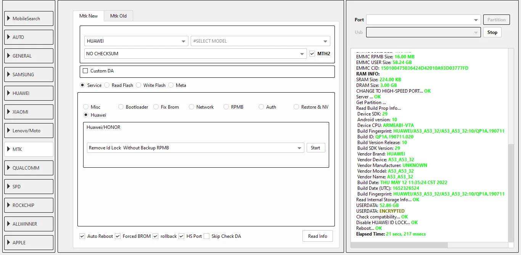The width and height of the screenshot is (521, 255).
Task: Click the log panel vertical scrollbar
Action: 511,191
